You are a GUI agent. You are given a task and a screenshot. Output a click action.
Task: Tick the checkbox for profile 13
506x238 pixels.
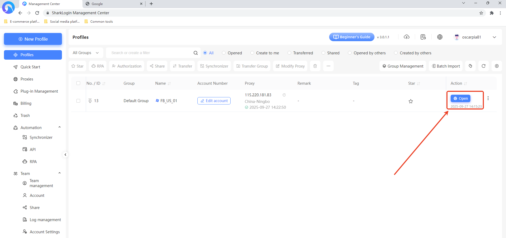[78, 101]
